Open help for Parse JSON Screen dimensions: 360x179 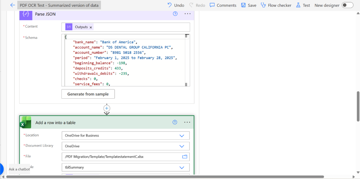(175, 14)
